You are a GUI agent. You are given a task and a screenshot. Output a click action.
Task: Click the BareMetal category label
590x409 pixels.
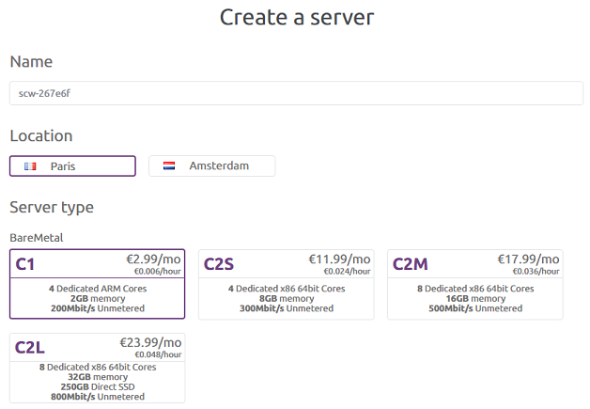pyautogui.click(x=37, y=238)
